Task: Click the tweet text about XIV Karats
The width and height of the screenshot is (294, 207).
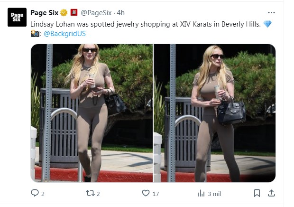Action: click(146, 24)
